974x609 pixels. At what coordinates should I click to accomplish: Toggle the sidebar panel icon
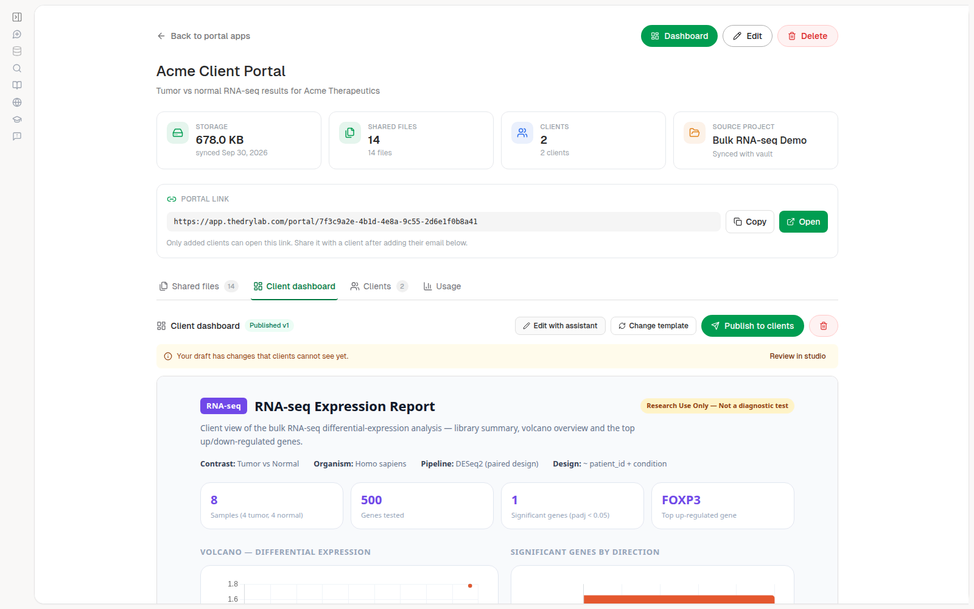coord(17,17)
